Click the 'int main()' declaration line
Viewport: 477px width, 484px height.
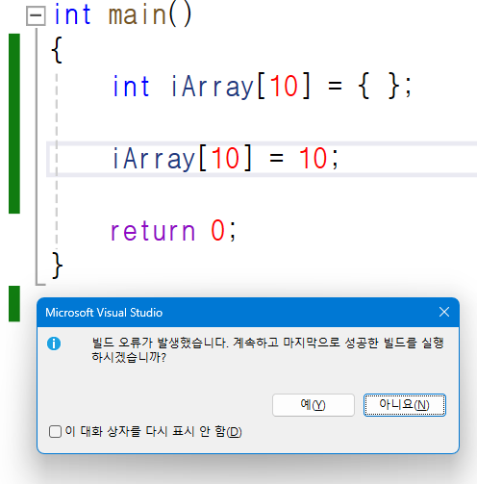click(x=123, y=14)
